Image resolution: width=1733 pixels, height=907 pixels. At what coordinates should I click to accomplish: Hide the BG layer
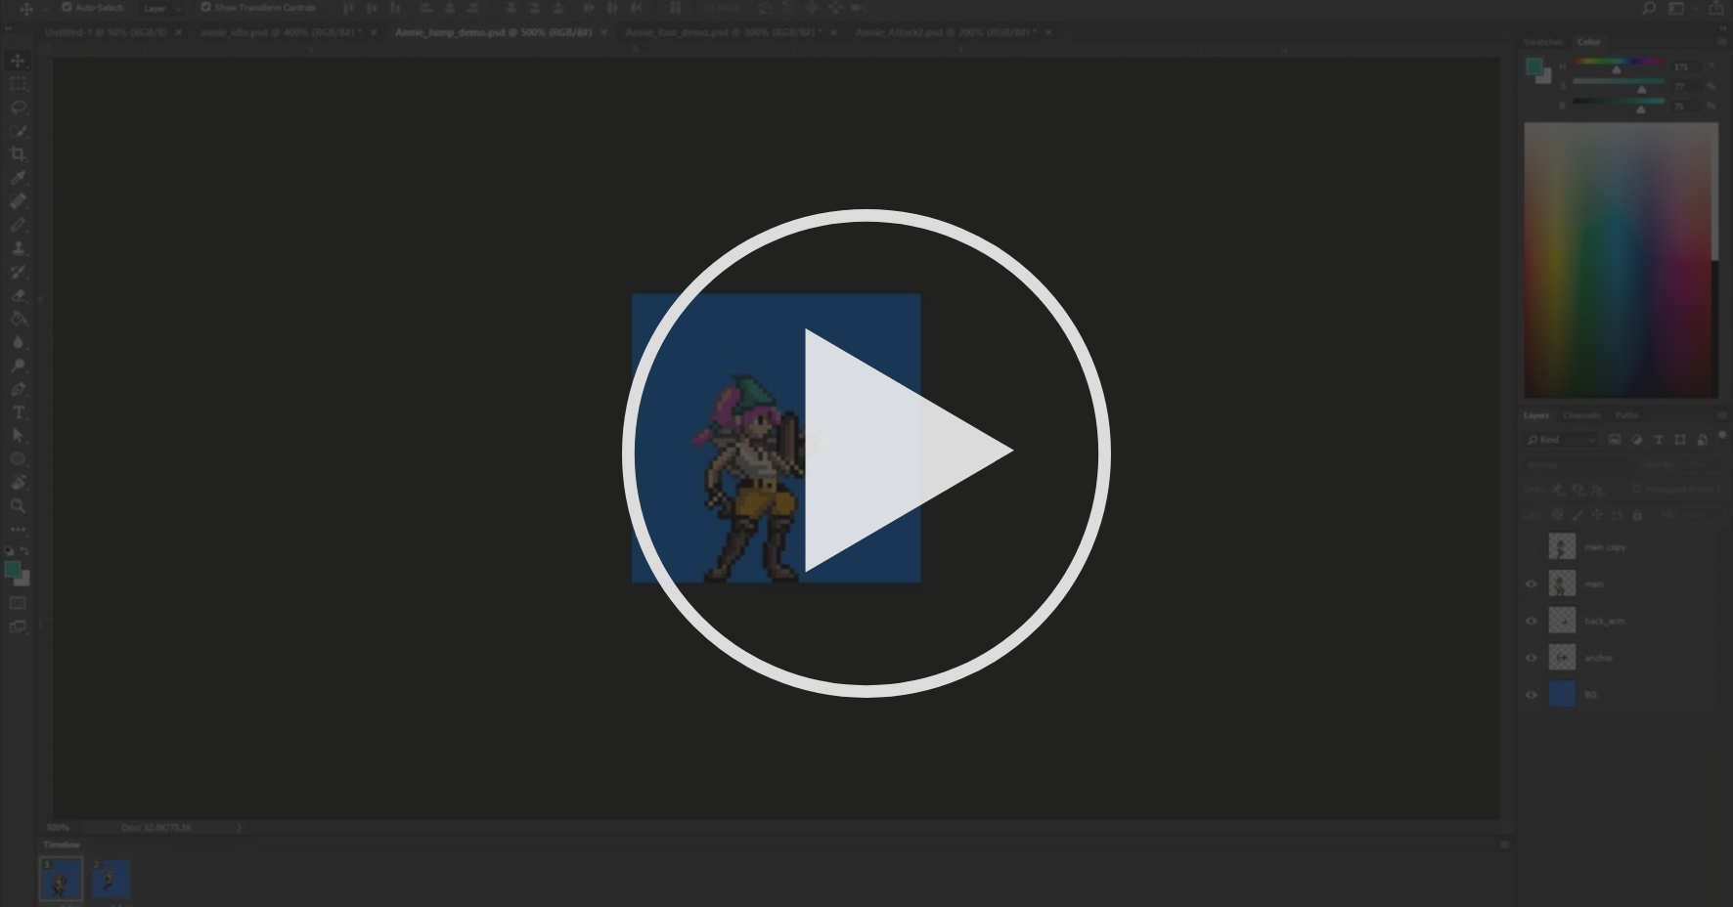click(1532, 695)
